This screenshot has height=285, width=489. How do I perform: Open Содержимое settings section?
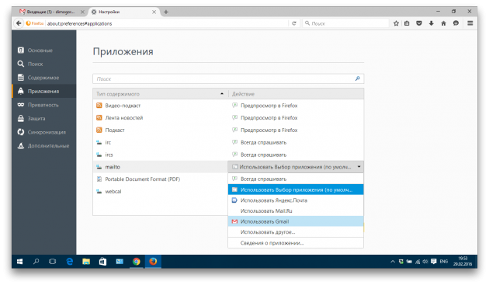coord(43,78)
